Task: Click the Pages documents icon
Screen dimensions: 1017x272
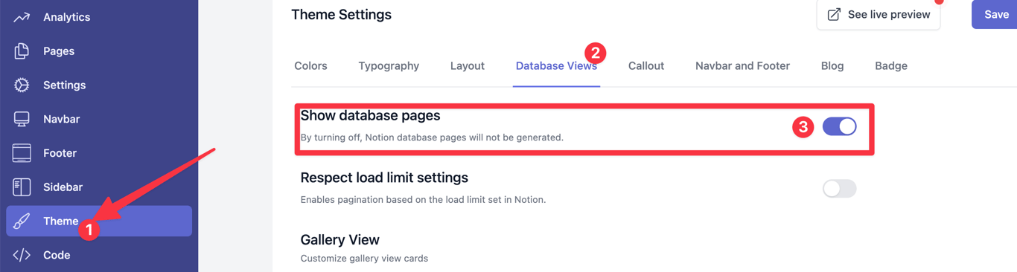Action: click(22, 51)
